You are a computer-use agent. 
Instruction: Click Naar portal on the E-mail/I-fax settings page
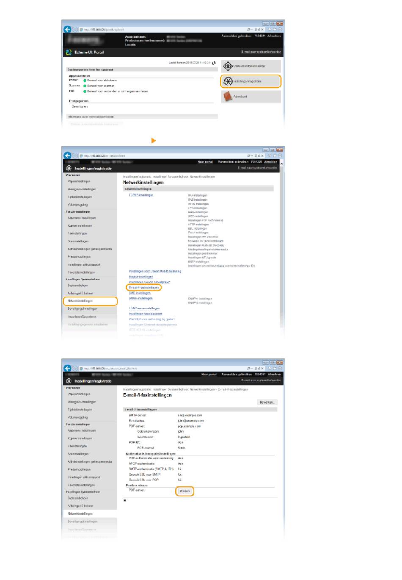[x=209, y=374]
